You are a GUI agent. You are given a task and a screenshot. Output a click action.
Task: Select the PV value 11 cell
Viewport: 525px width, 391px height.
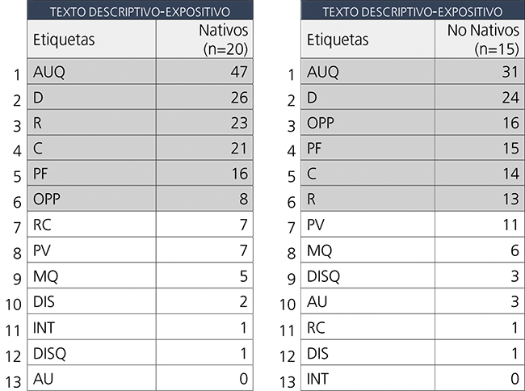(x=506, y=225)
